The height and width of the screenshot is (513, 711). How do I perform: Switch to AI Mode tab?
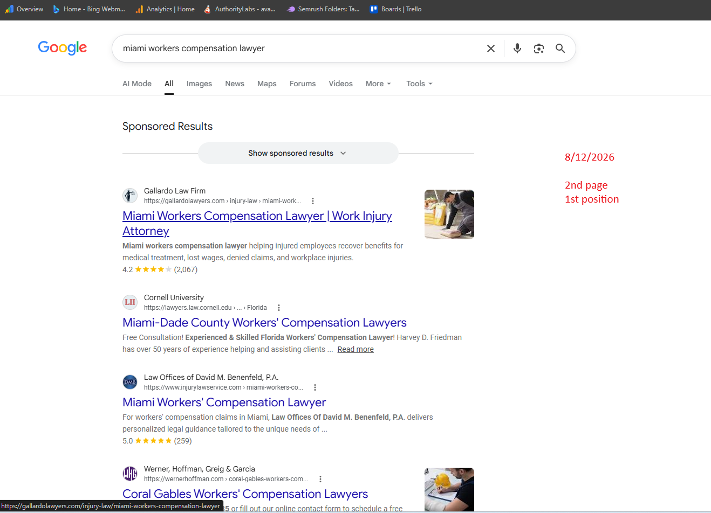137,84
